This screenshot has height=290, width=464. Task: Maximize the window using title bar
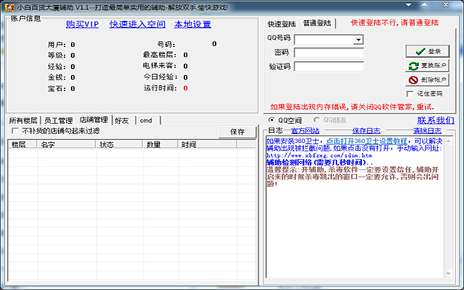(x=425, y=5)
